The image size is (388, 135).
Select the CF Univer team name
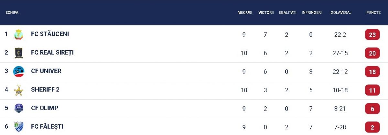(46, 71)
